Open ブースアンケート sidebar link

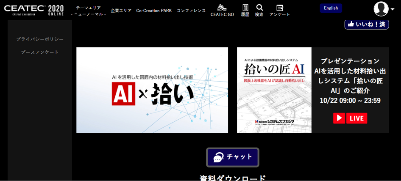pyautogui.click(x=40, y=52)
